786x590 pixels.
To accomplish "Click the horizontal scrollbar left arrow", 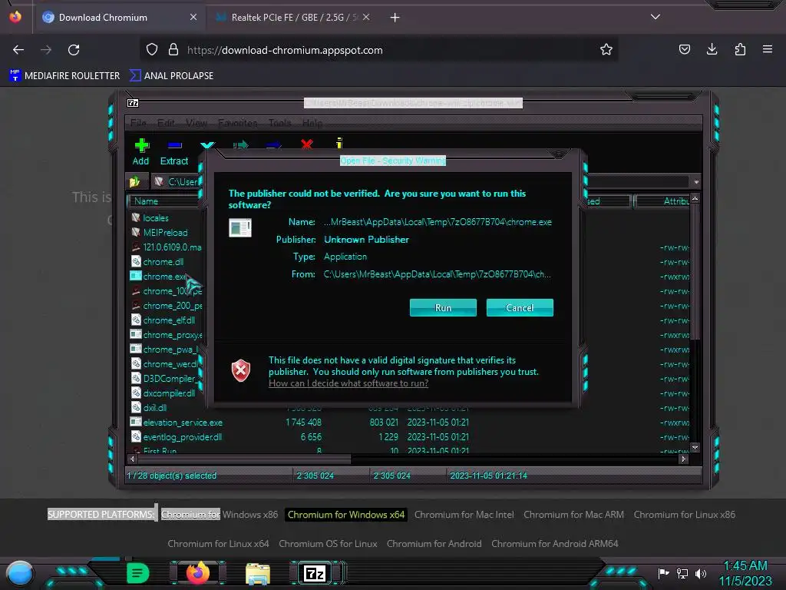I will pos(132,459).
